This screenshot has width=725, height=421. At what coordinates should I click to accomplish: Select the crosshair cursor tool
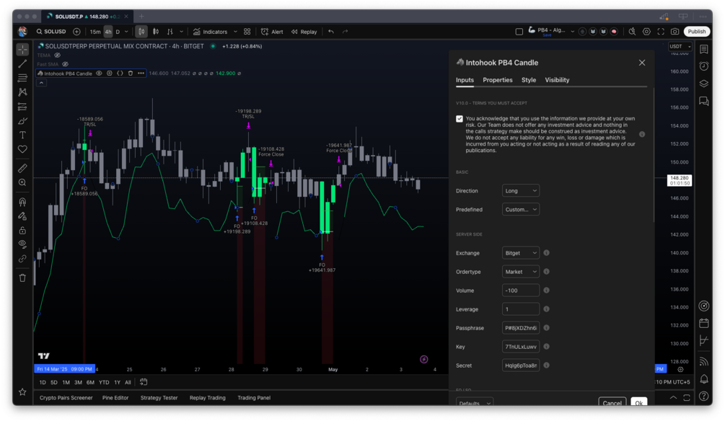[x=22, y=49]
